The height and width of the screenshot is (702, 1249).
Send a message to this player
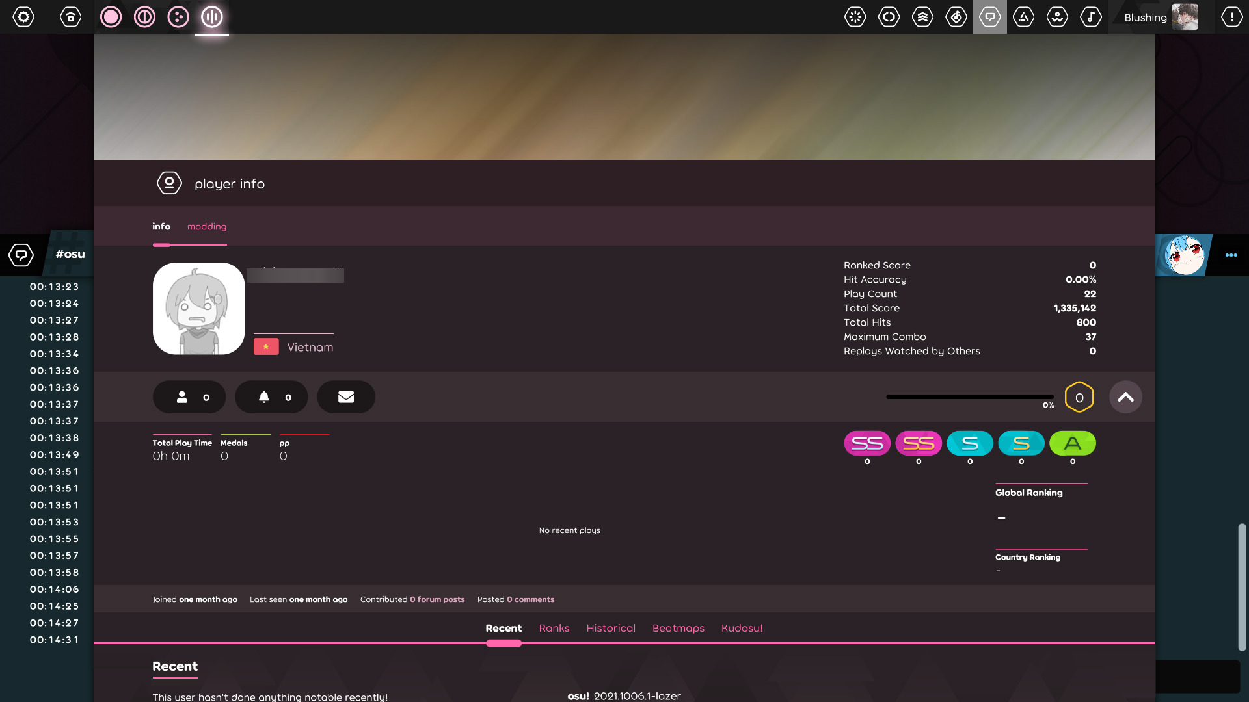pyautogui.click(x=346, y=396)
